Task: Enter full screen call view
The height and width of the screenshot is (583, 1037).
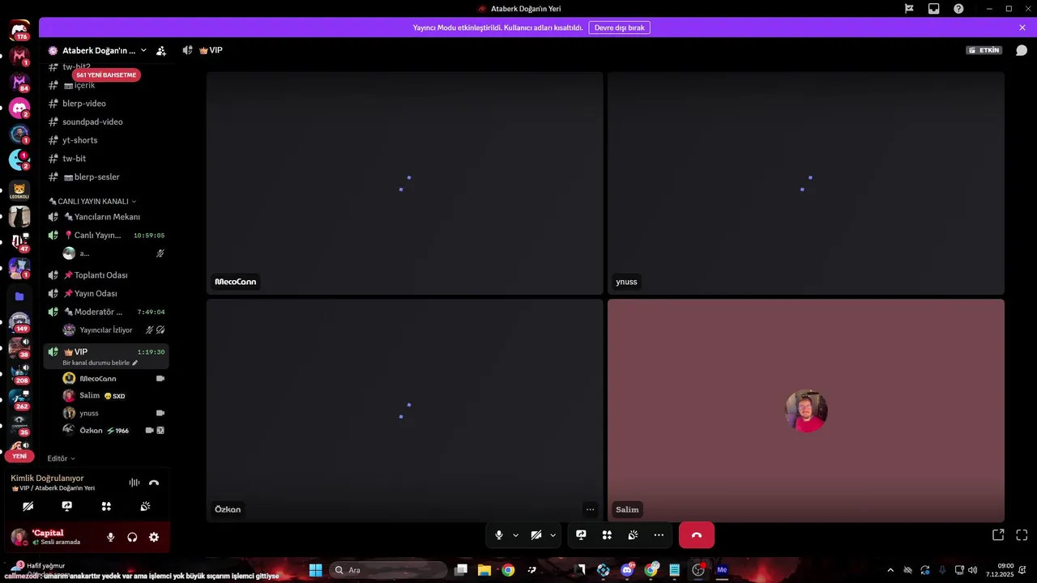Action: pyautogui.click(x=1022, y=535)
